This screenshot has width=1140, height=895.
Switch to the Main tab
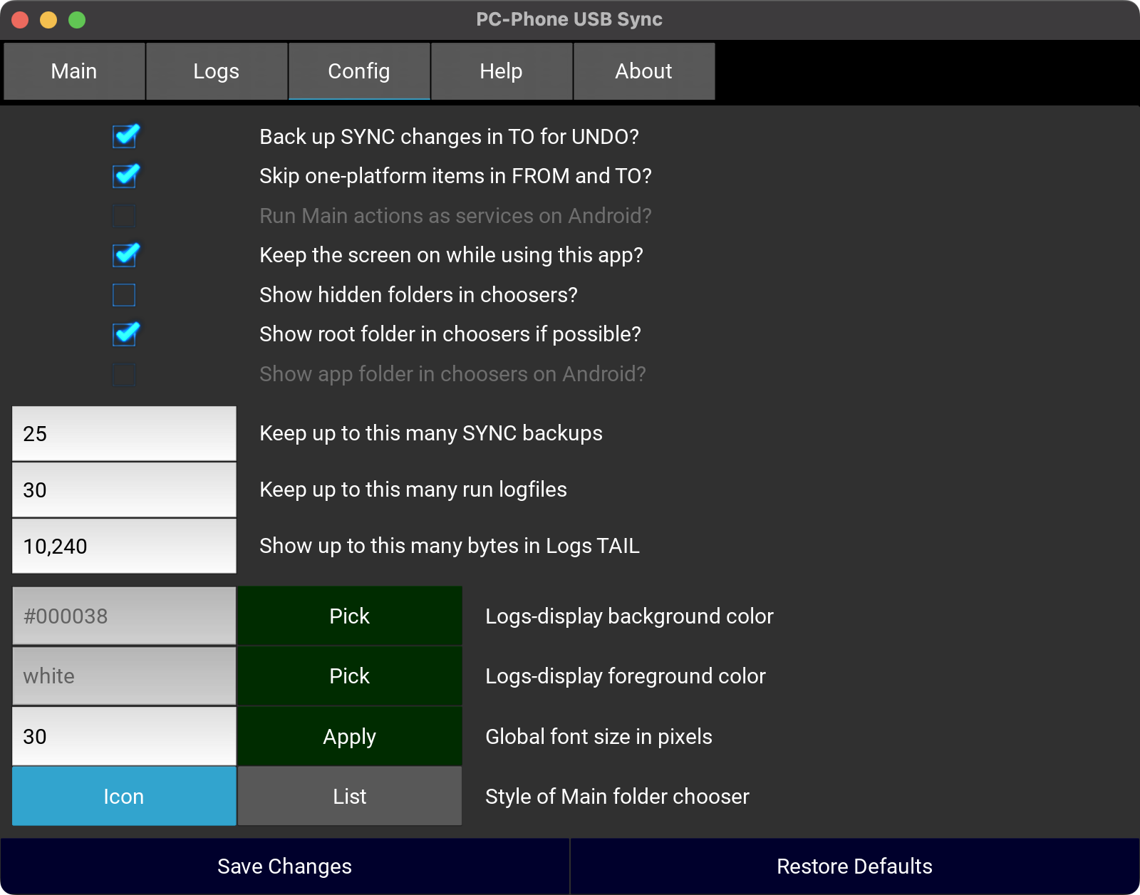coord(74,71)
